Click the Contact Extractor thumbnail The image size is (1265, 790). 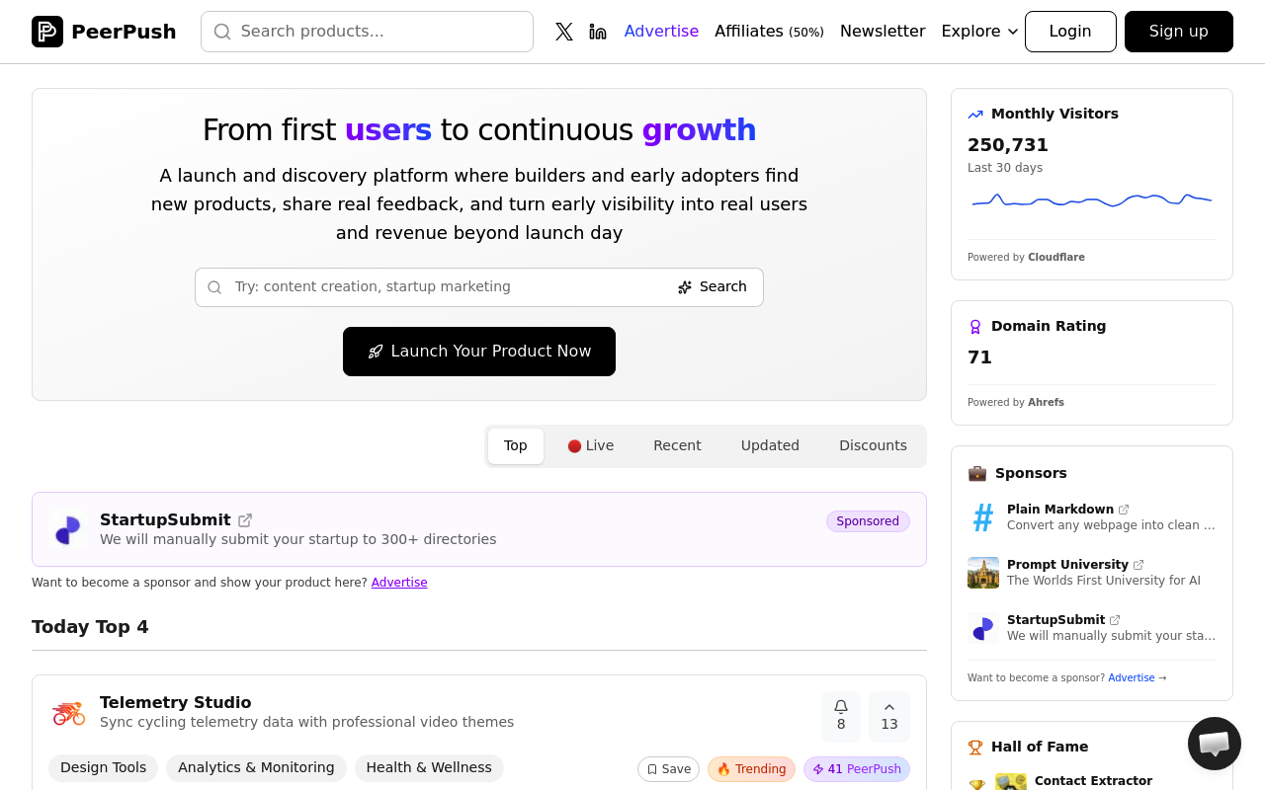1011,782
